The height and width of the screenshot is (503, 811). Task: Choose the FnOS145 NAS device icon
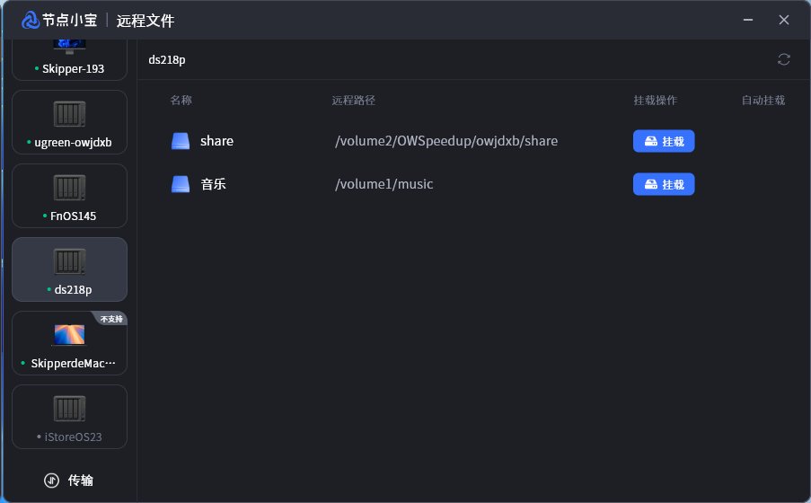69,188
